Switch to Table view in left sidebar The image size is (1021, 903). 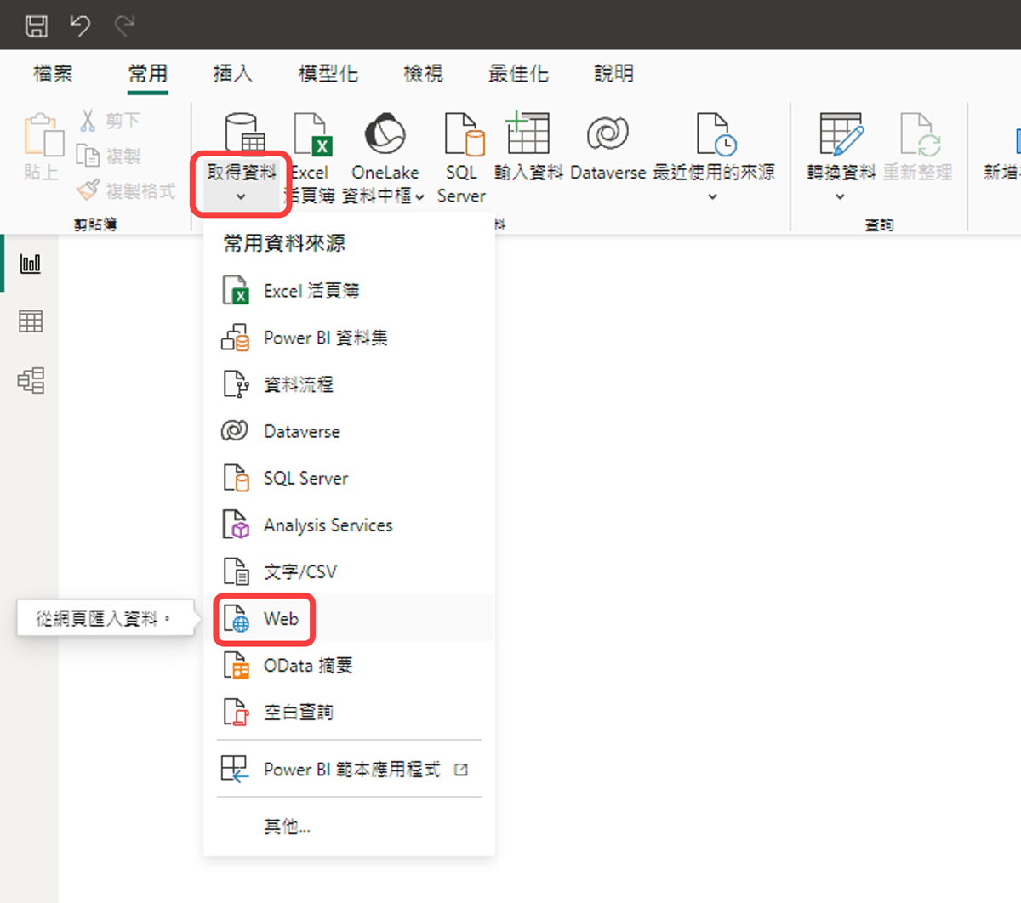pyautogui.click(x=31, y=321)
